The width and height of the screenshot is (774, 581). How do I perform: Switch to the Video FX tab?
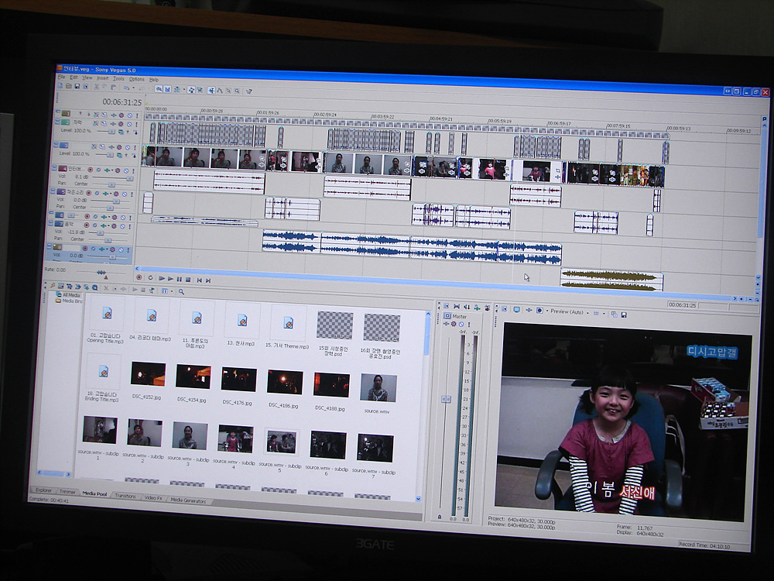coord(153,497)
